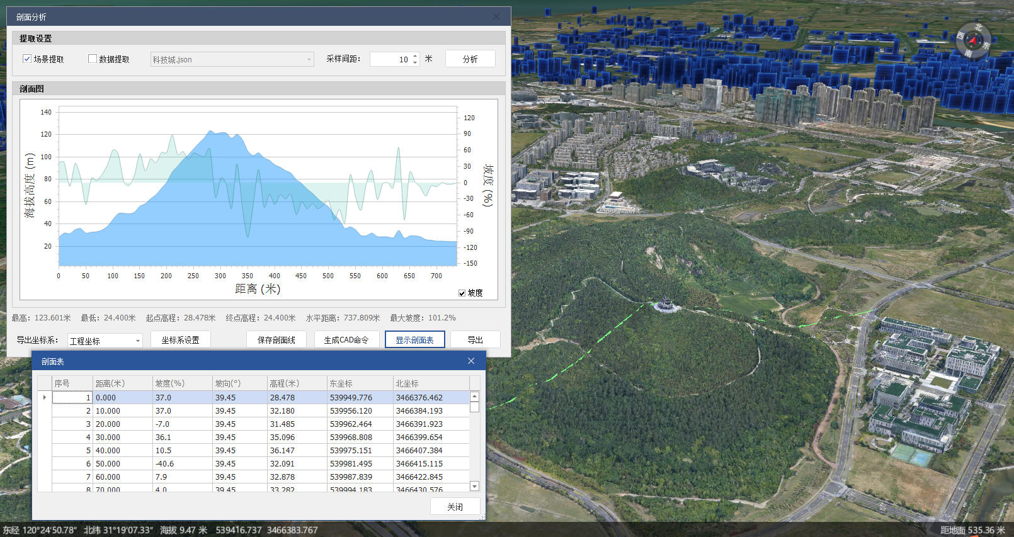Select row 1 indicator arrow in table
Screen dimensions: 1014x537
click(45, 397)
